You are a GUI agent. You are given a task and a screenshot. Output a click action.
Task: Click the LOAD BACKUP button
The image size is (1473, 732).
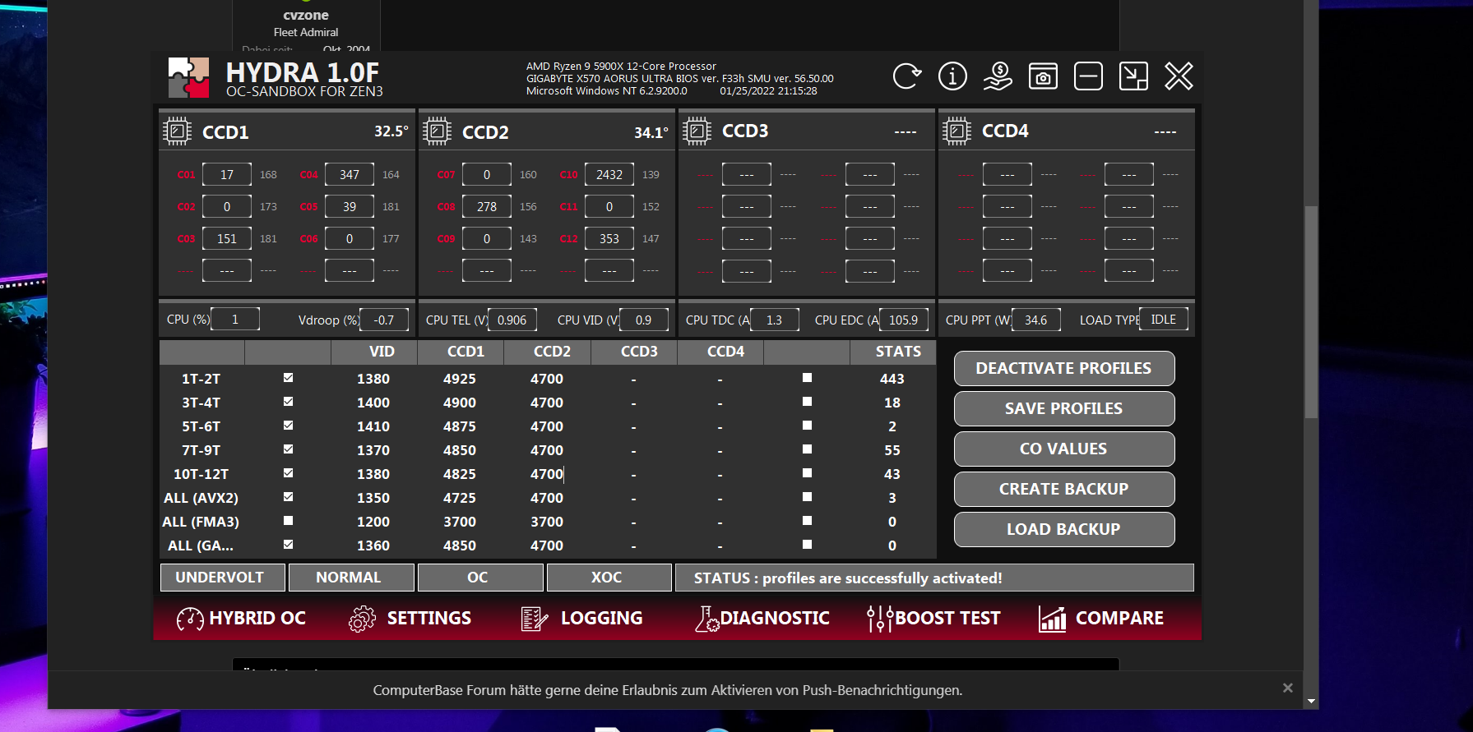tap(1064, 529)
